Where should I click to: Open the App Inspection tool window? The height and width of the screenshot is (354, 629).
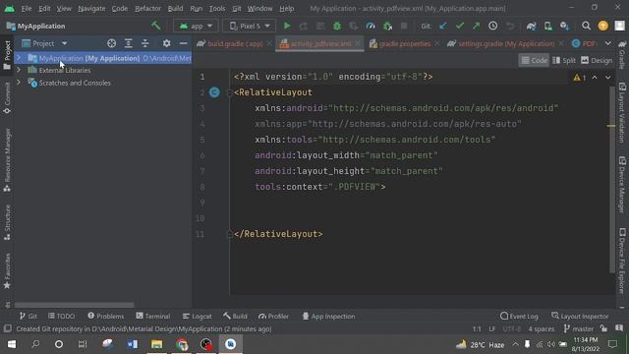click(x=328, y=317)
